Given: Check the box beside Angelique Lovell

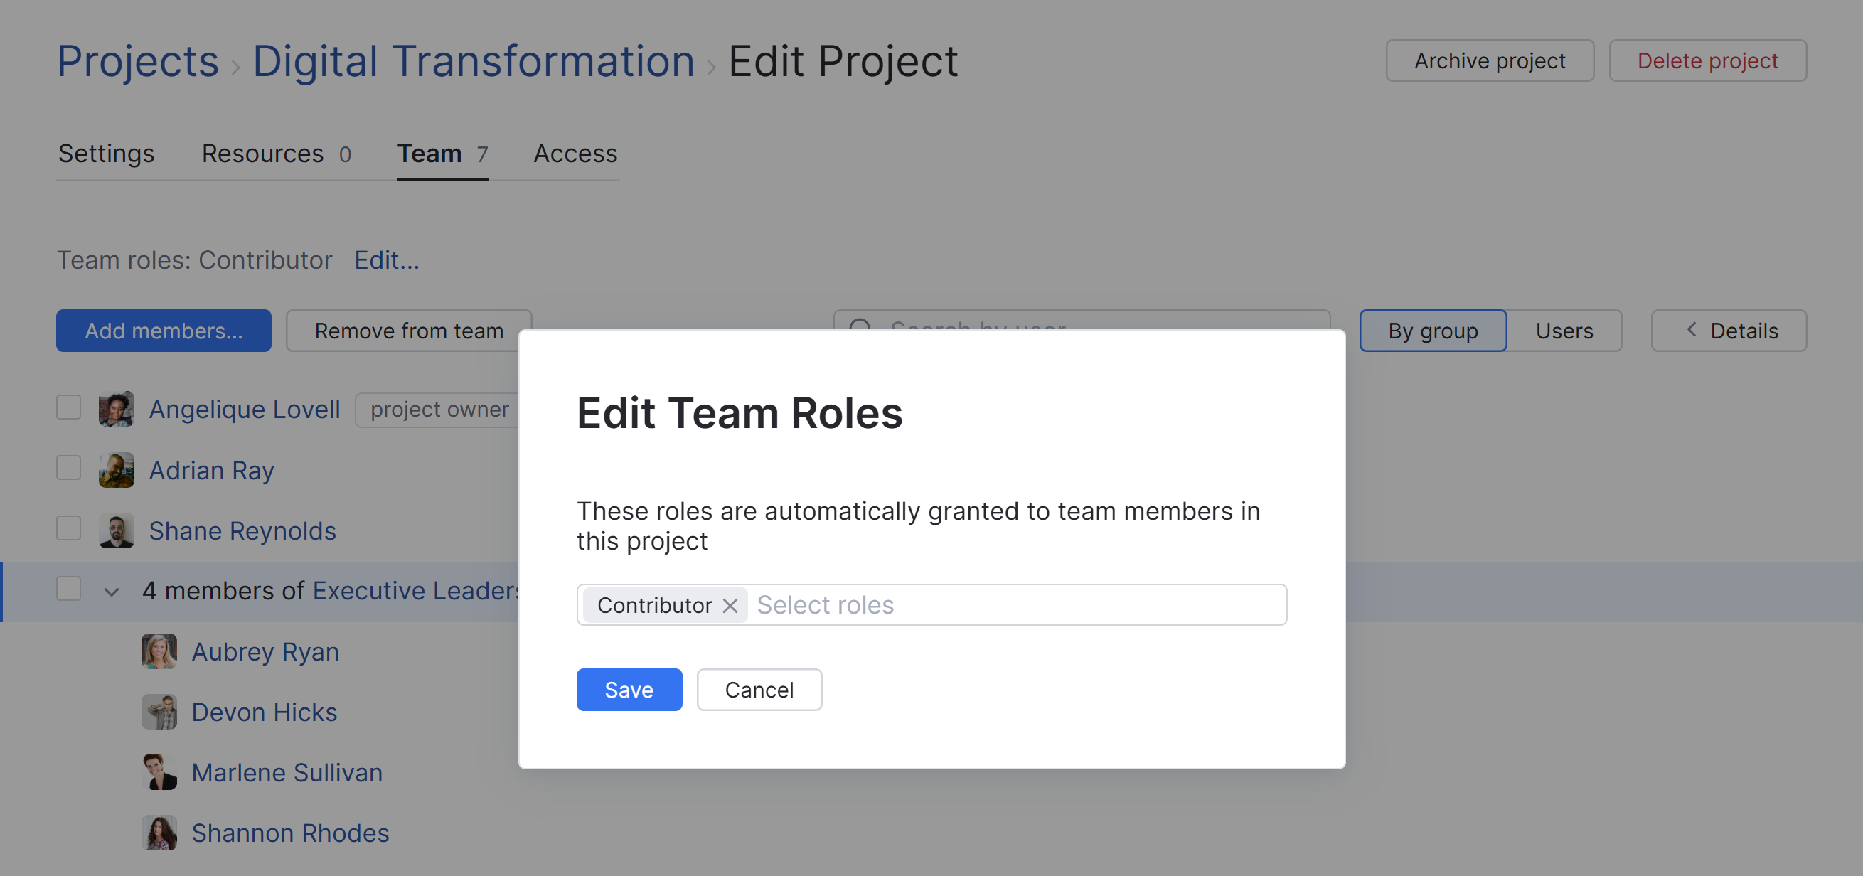Looking at the screenshot, I should tap(69, 407).
